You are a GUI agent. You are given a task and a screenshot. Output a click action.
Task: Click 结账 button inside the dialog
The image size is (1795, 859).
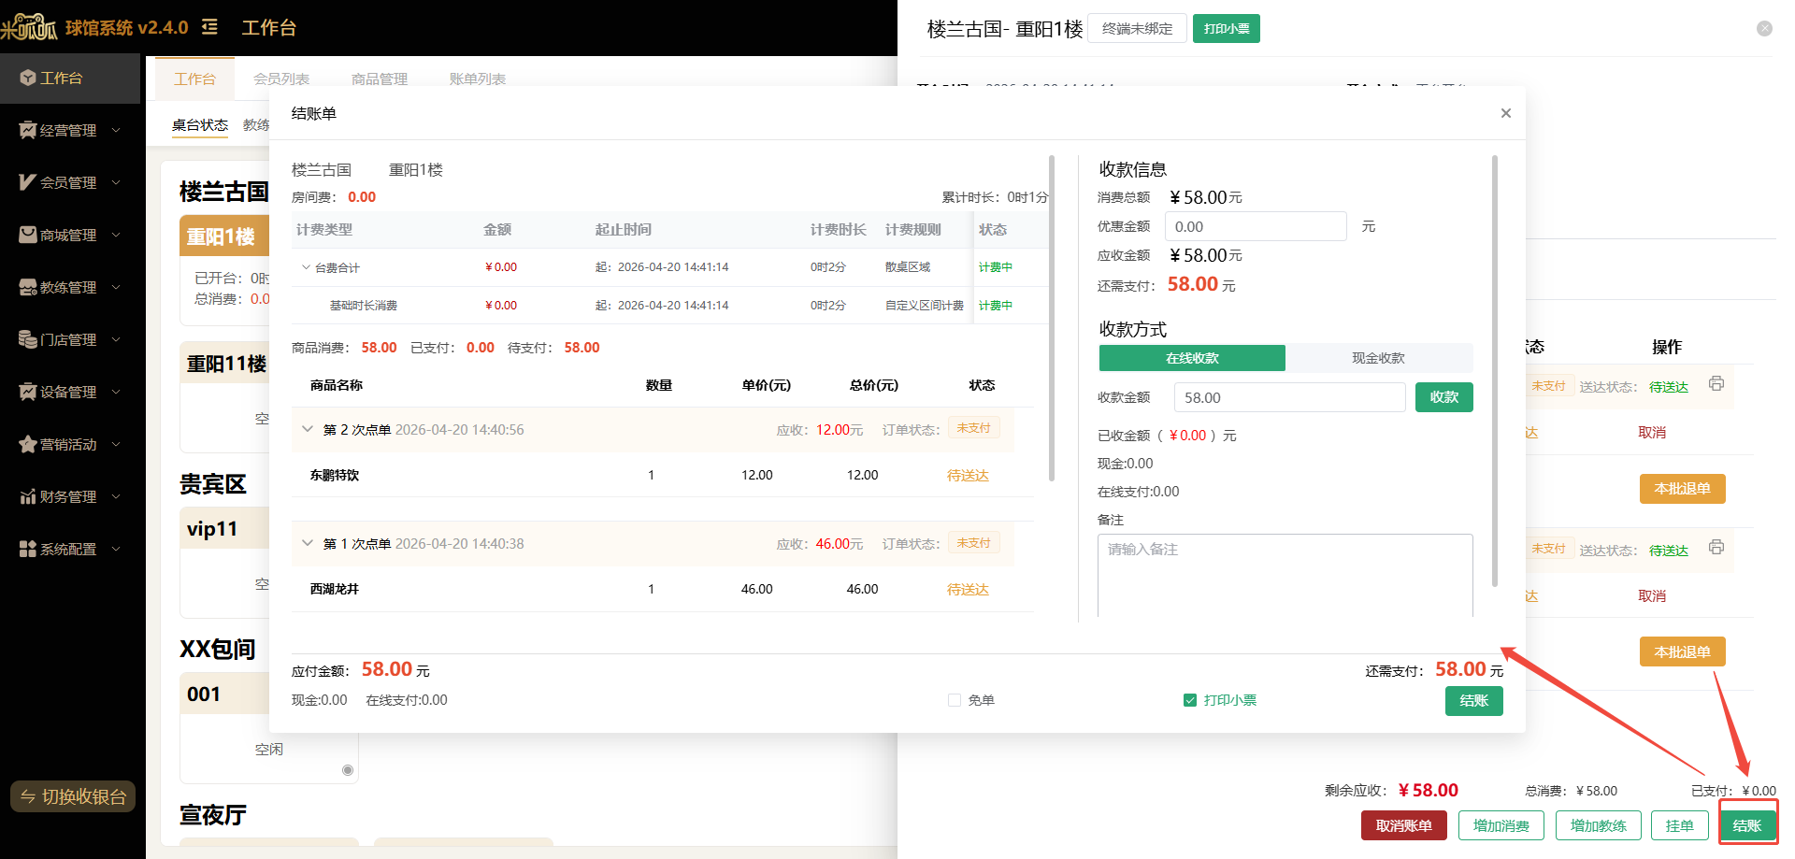(x=1474, y=701)
